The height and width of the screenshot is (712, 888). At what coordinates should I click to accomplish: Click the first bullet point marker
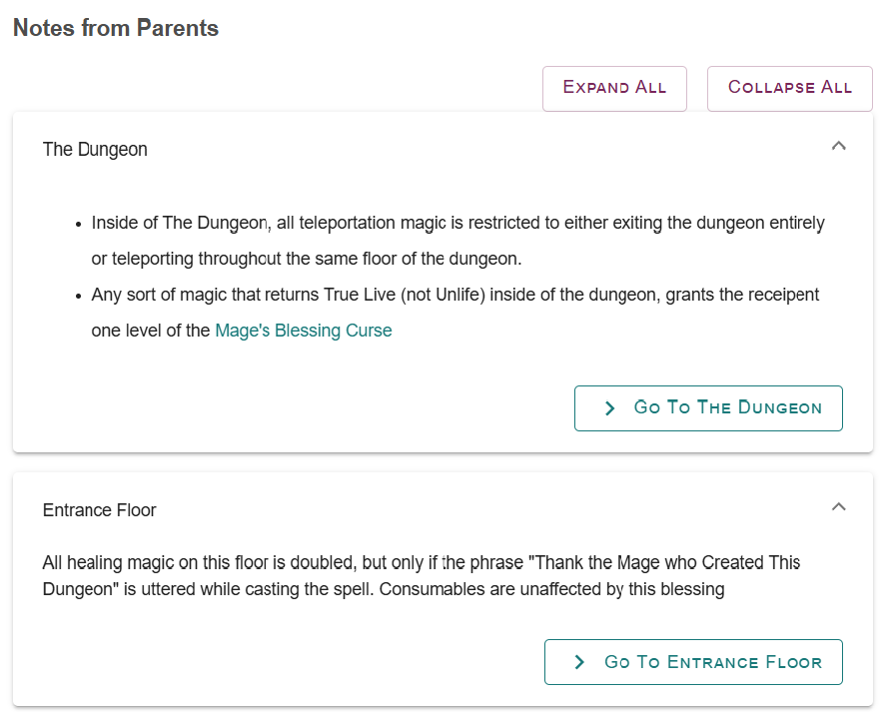pos(79,224)
